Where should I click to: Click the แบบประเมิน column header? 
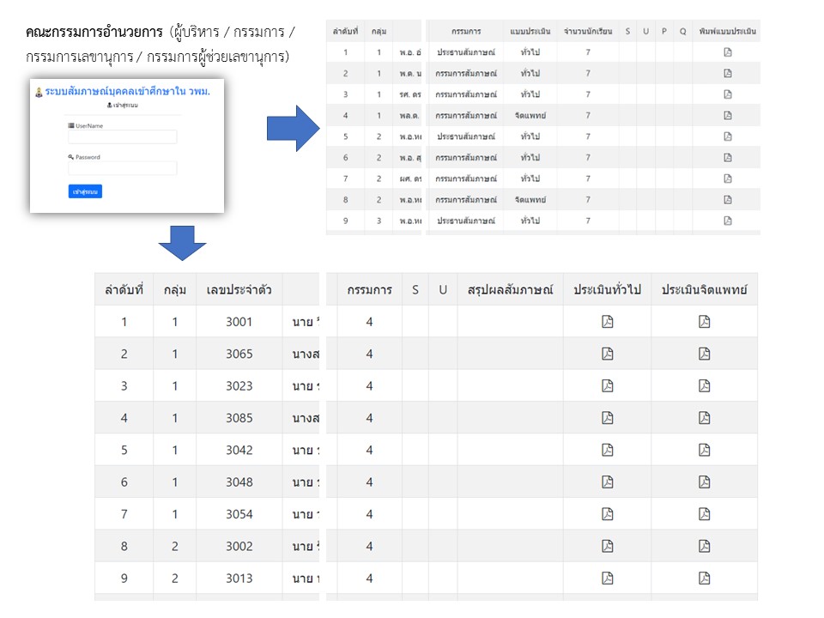(530, 32)
